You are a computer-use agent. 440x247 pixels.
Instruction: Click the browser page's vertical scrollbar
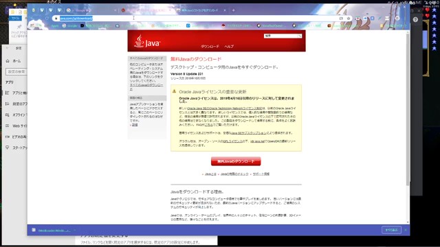click(x=408, y=109)
